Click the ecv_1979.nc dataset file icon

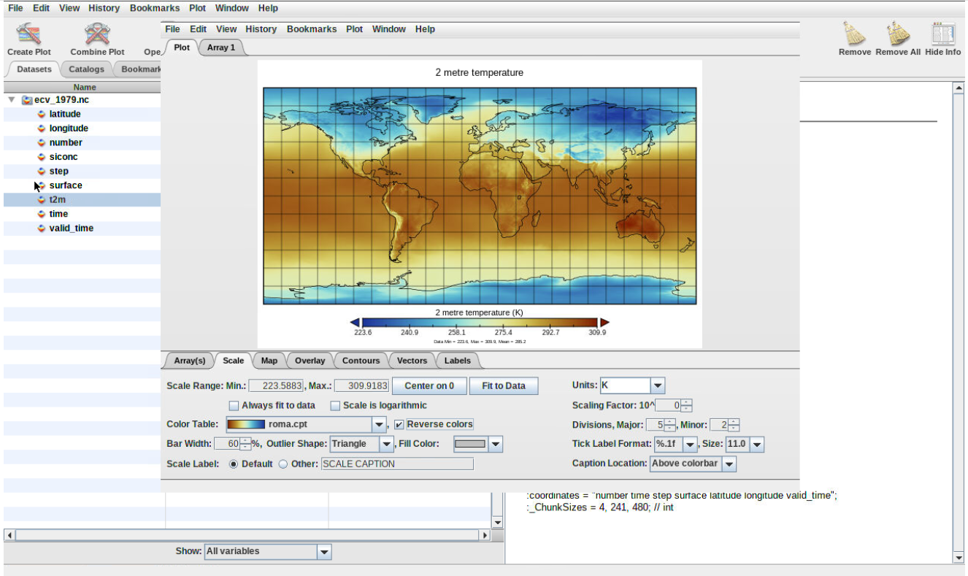tap(27, 100)
